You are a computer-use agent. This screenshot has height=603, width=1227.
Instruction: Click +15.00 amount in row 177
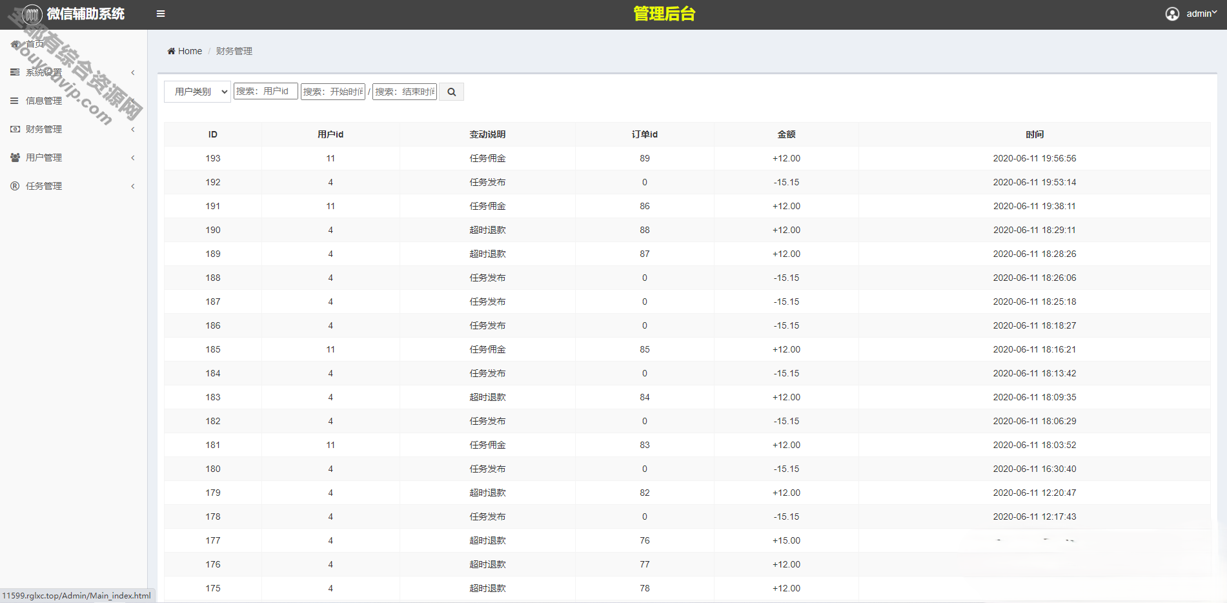tap(787, 540)
